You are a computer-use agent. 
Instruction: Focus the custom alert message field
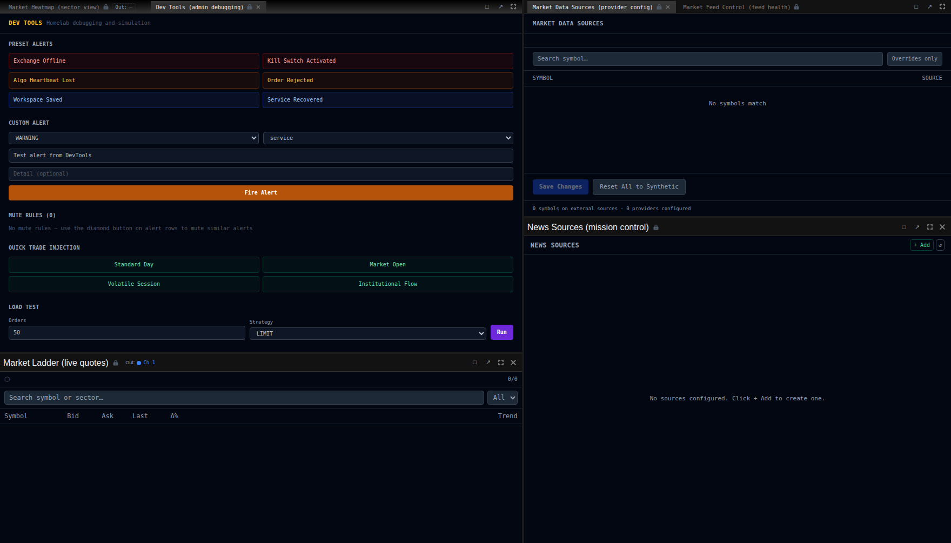260,156
